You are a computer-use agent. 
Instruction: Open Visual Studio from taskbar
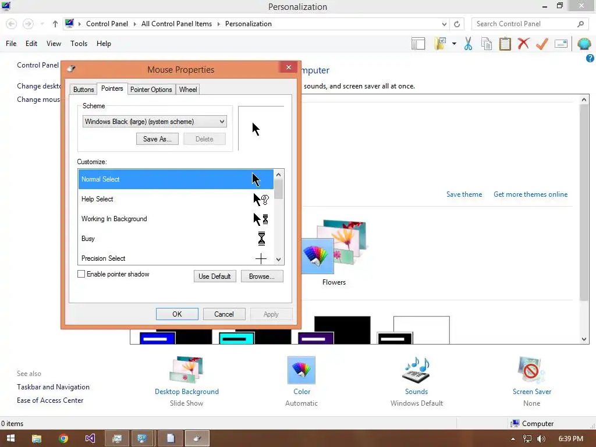click(90, 438)
